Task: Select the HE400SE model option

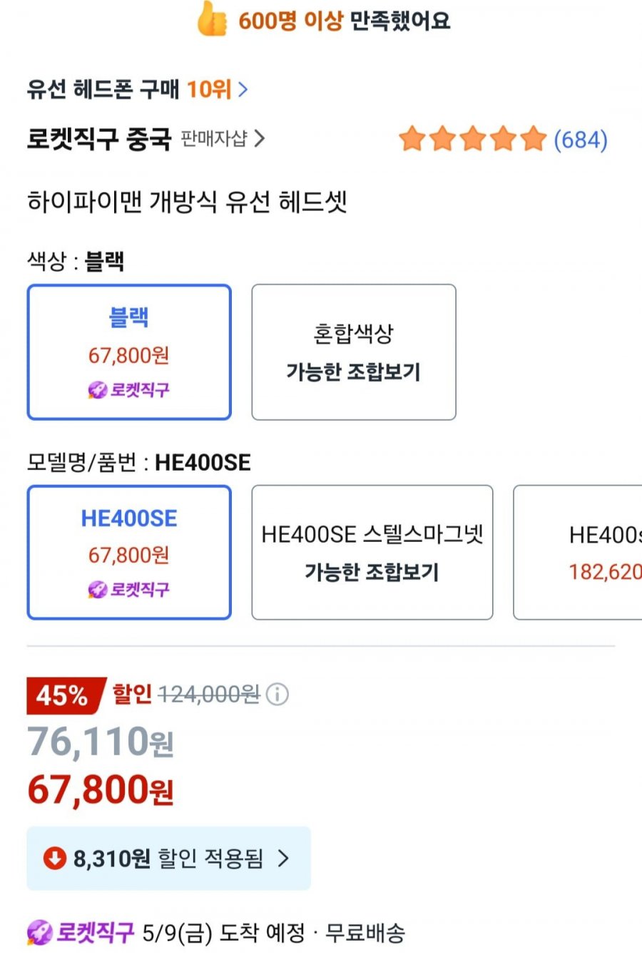Action: pos(129,553)
